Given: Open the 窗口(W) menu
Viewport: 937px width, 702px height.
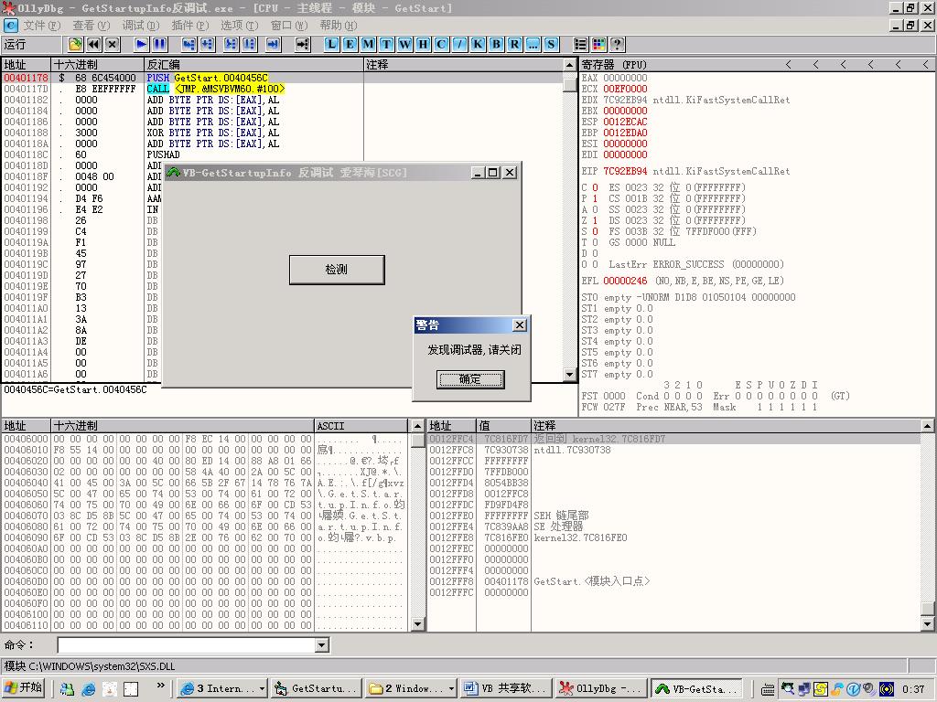Looking at the screenshot, I should (x=289, y=25).
